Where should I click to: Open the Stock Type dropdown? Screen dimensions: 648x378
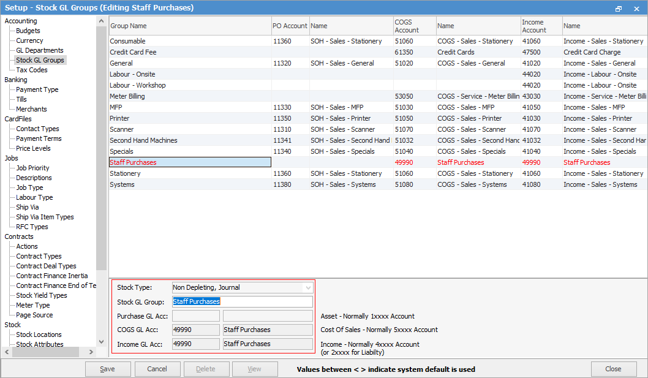tap(308, 287)
